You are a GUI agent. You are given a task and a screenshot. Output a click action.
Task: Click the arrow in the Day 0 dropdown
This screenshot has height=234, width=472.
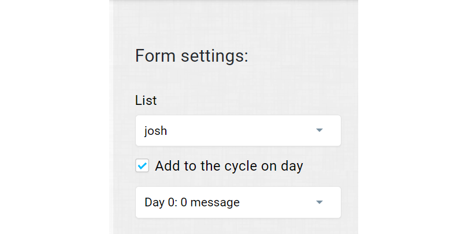(x=319, y=202)
